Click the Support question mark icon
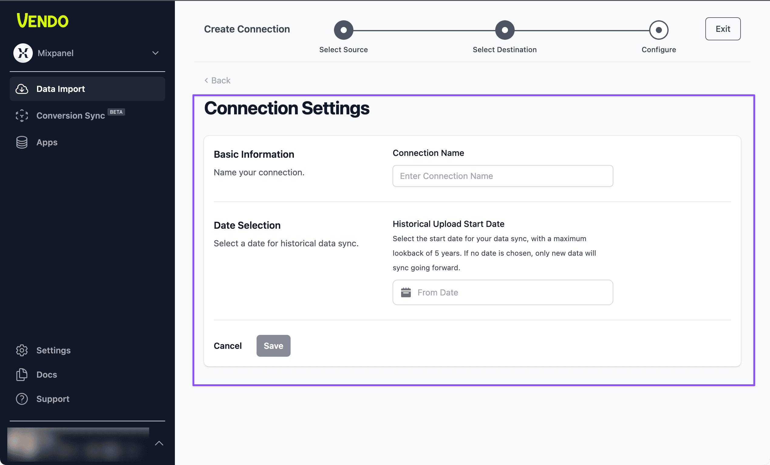This screenshot has width=770, height=465. coord(22,399)
